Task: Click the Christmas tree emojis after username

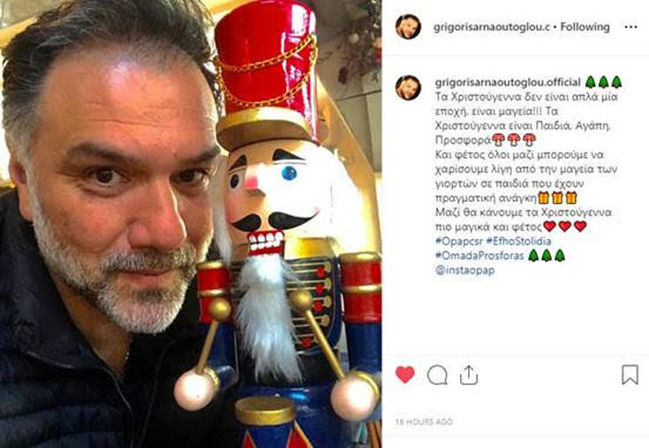Action: pos(603,82)
